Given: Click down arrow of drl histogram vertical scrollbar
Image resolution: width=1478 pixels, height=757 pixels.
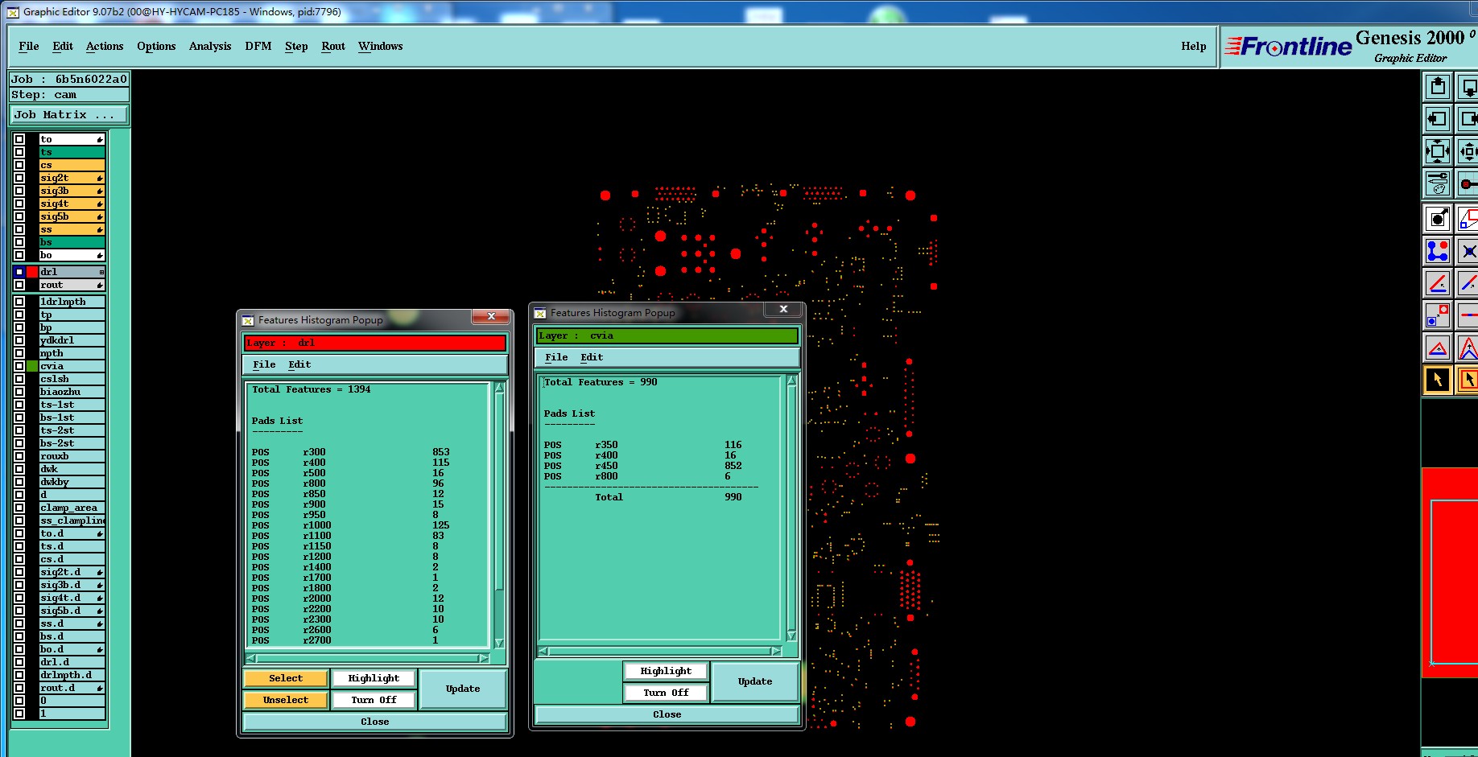Looking at the screenshot, I should 499,643.
